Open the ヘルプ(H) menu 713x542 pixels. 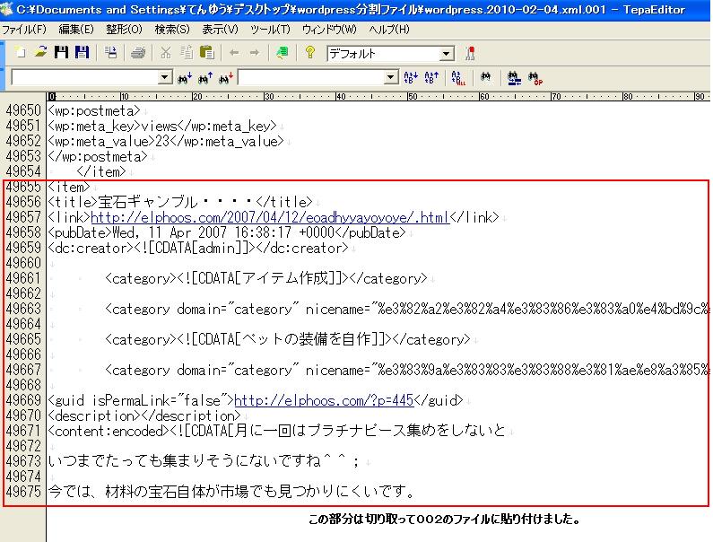coord(389,30)
